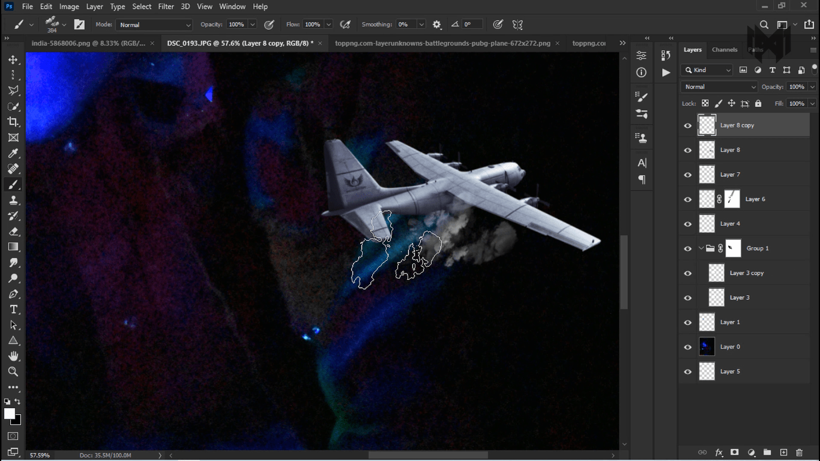Image resolution: width=820 pixels, height=461 pixels.
Task: Open the brush Mode dropdown
Action: click(x=154, y=25)
